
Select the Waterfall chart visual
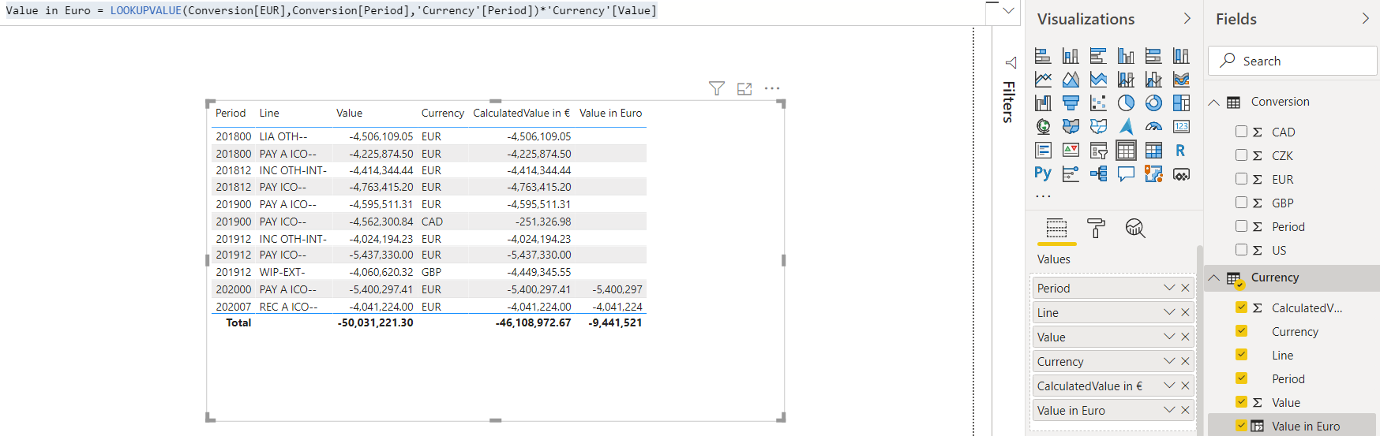tap(1043, 103)
